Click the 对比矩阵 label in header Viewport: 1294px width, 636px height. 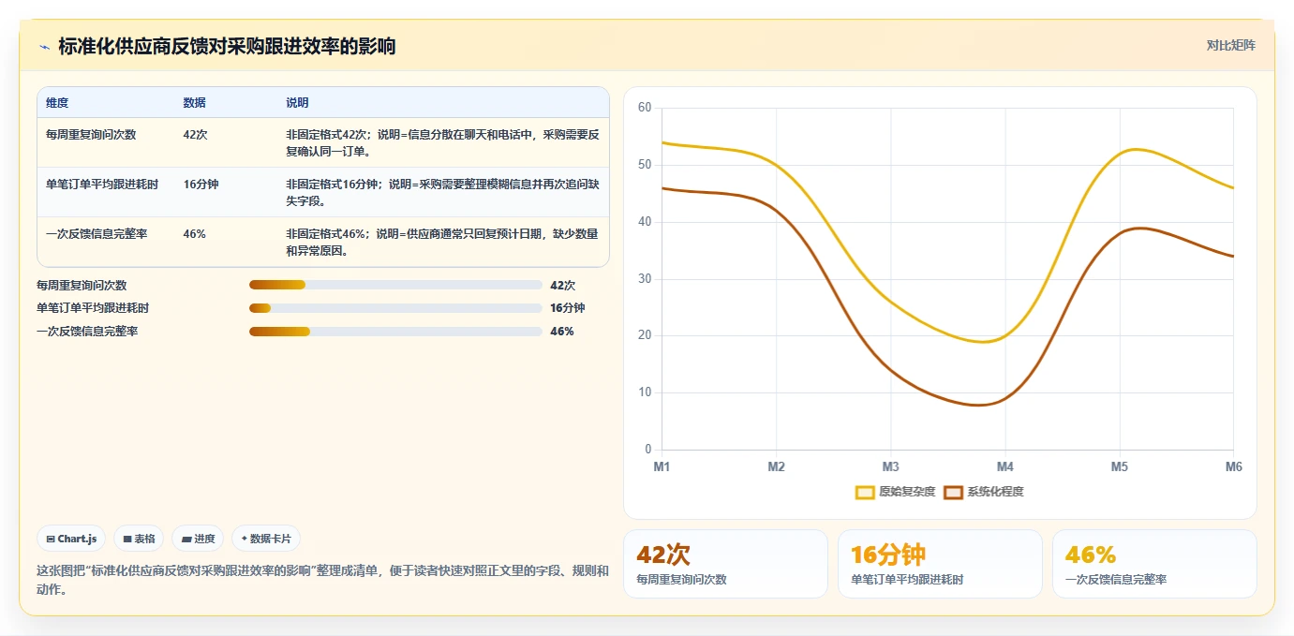1230,45
